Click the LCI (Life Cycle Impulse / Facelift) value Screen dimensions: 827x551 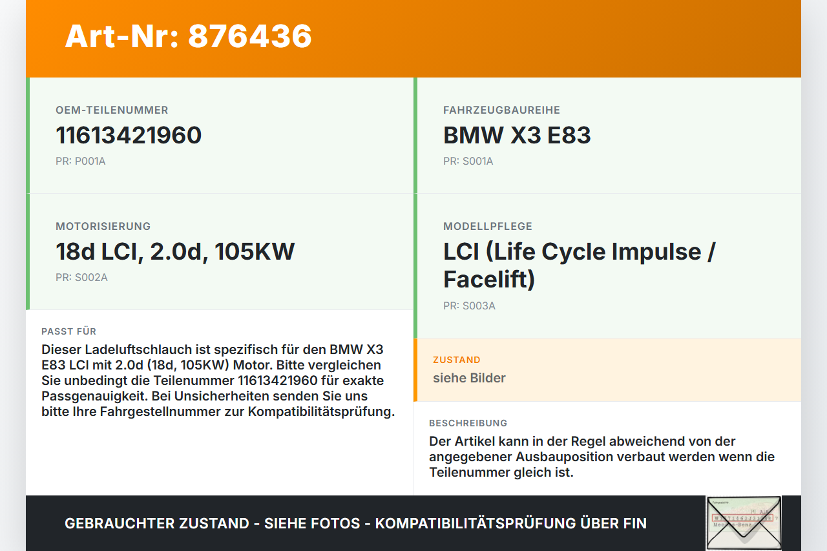point(579,265)
